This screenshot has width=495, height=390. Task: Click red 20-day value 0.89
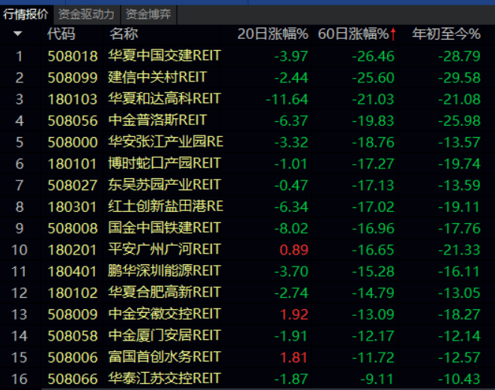pos(294,250)
